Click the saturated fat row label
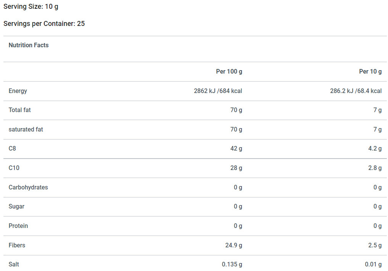This screenshot has height=271, width=388. pyautogui.click(x=26, y=129)
